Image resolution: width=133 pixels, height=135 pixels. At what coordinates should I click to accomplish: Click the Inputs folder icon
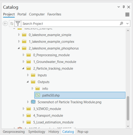[33, 75]
